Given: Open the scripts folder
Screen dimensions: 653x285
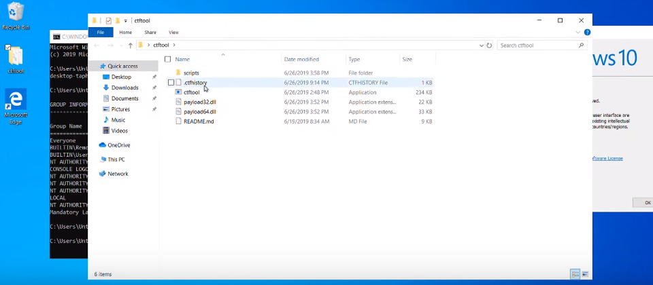Looking at the screenshot, I should pos(191,73).
